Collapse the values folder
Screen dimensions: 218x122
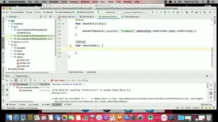pos(12,57)
